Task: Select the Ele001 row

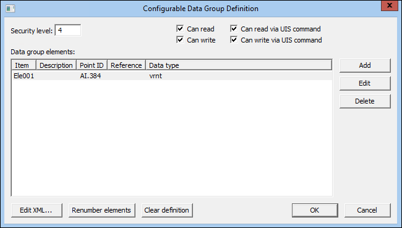Action: point(172,76)
